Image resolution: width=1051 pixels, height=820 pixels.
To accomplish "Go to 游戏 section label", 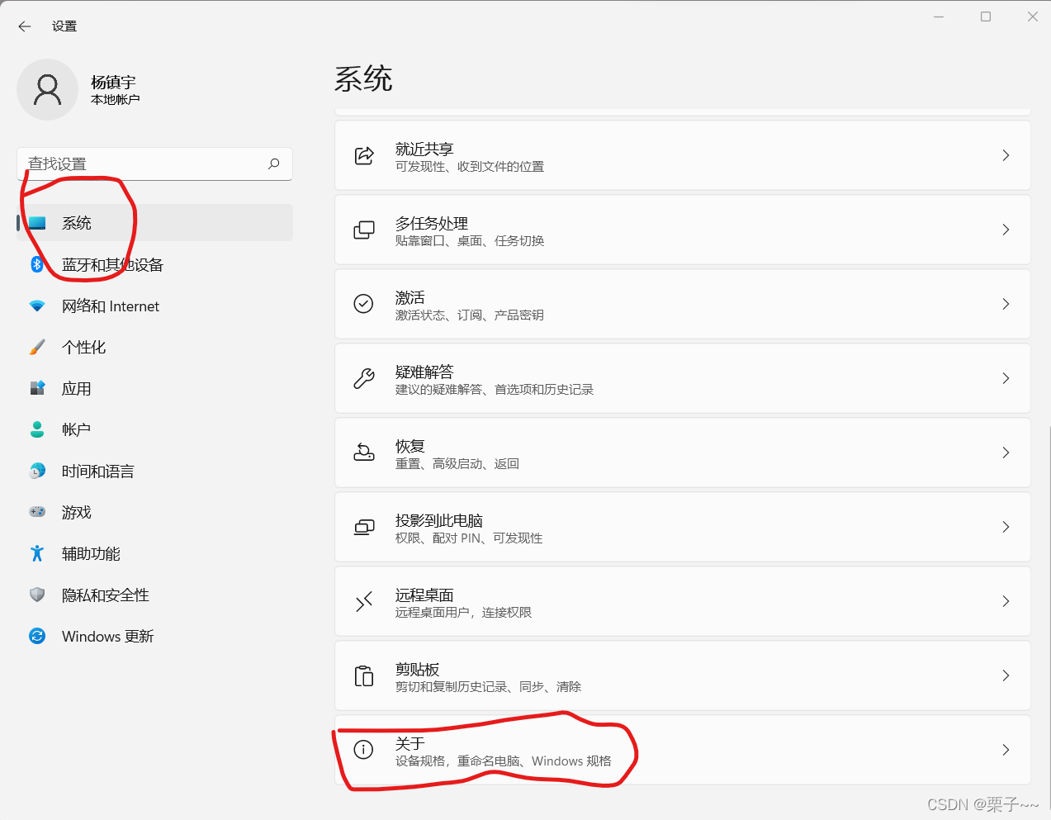I will point(77,512).
